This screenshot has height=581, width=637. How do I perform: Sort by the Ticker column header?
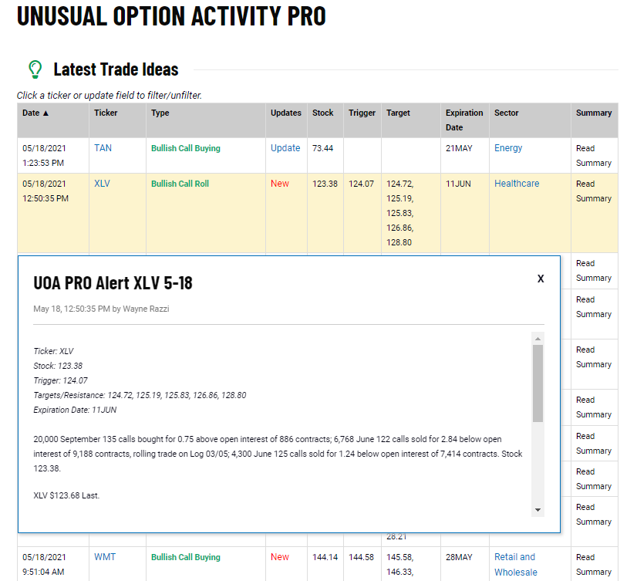[106, 113]
